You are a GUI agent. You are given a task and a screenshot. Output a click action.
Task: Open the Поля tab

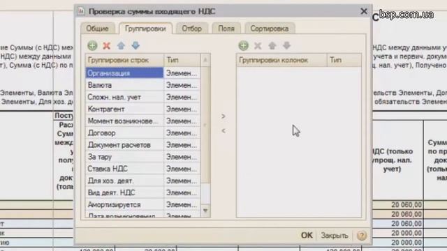226,29
